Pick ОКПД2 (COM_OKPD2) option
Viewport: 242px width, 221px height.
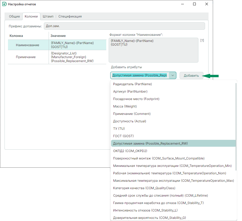pyautogui.click(x=130, y=151)
